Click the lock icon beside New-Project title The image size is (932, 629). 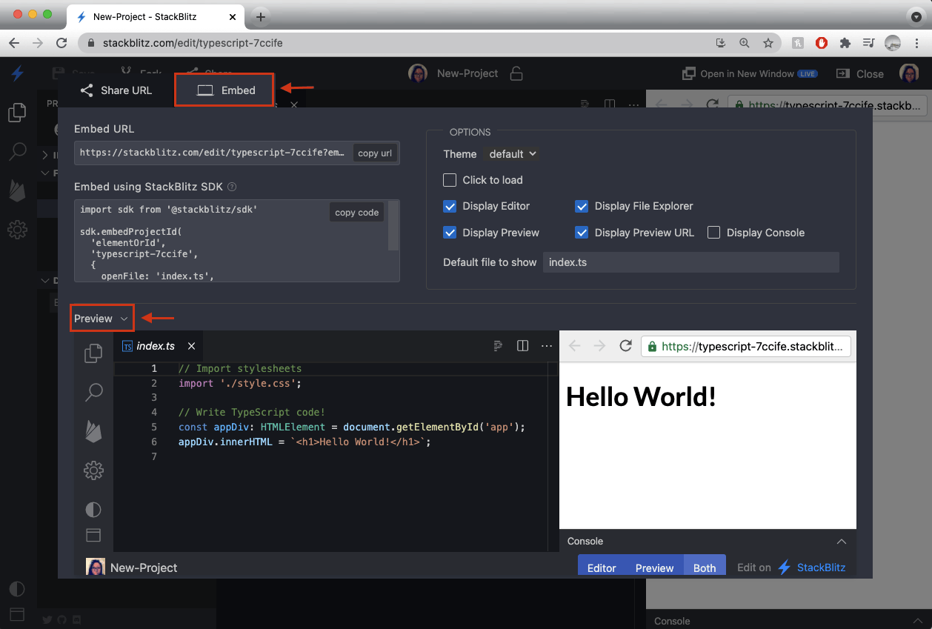tap(516, 73)
